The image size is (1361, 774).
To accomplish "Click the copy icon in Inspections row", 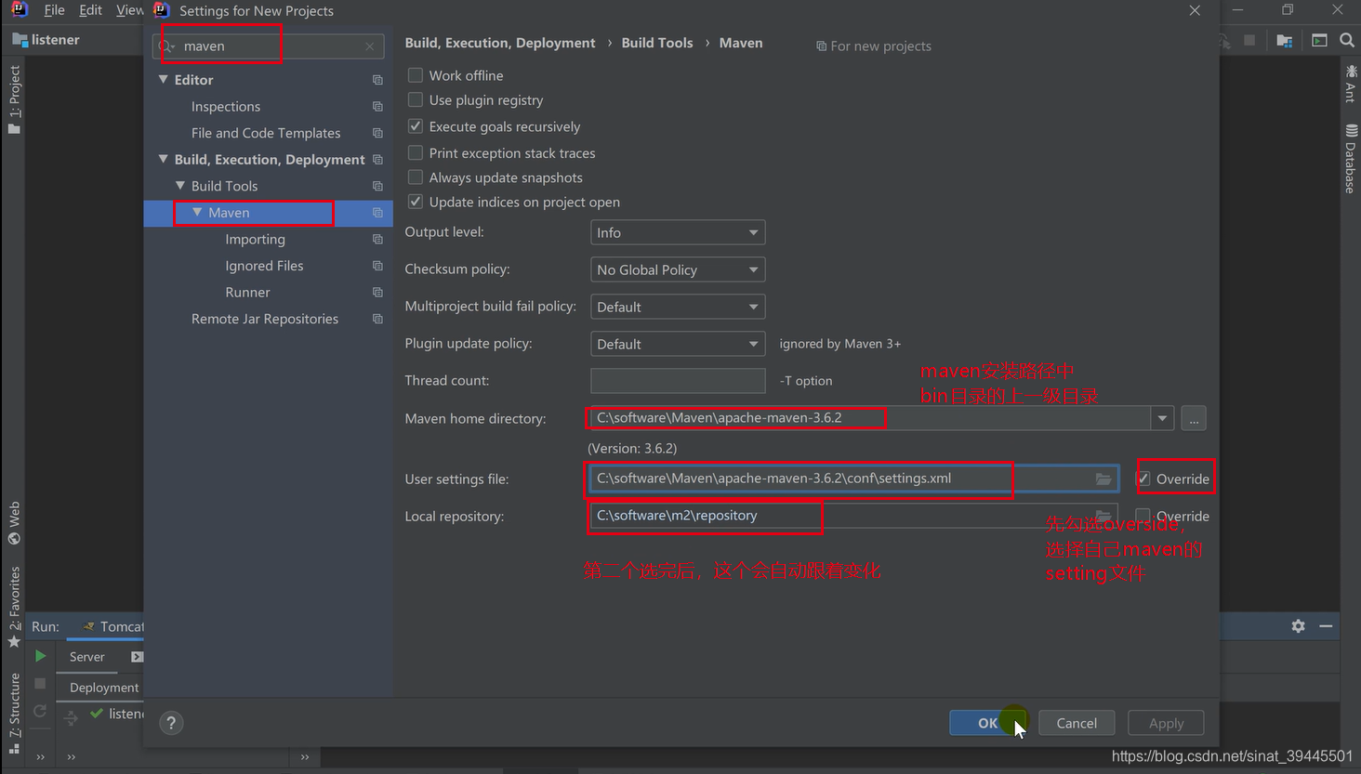I will tap(377, 107).
